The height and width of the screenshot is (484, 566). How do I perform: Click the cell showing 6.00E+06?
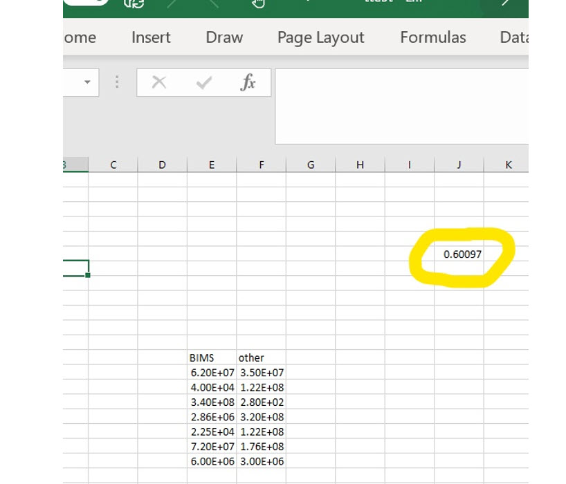212,461
